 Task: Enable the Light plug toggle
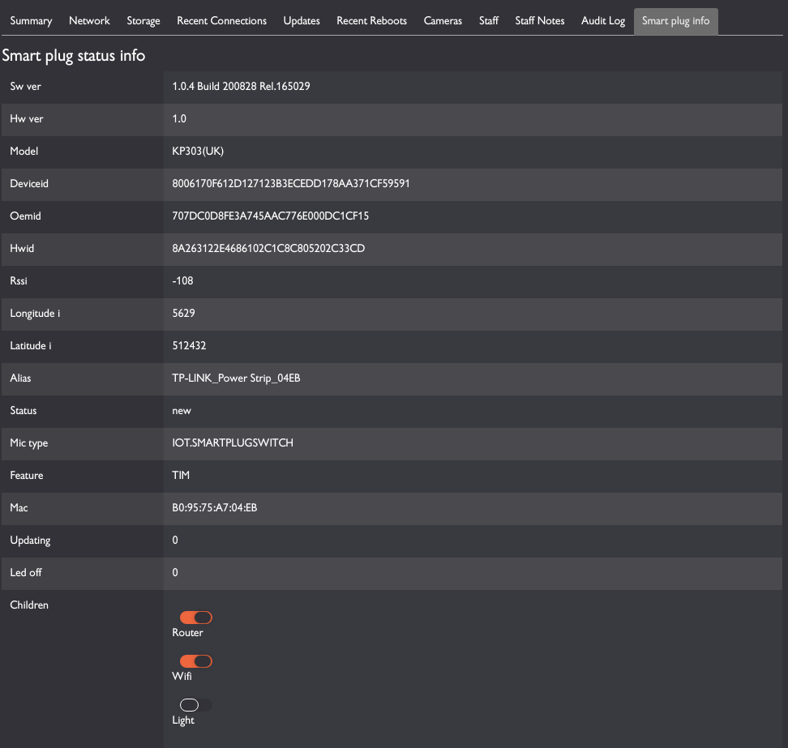pos(195,705)
